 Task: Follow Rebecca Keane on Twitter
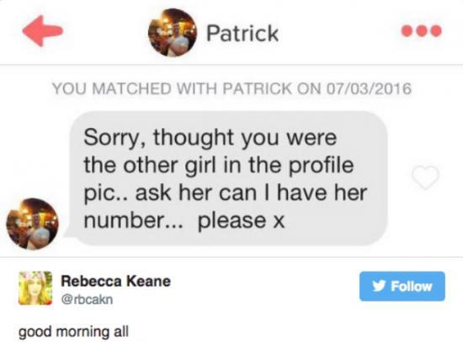tap(402, 286)
